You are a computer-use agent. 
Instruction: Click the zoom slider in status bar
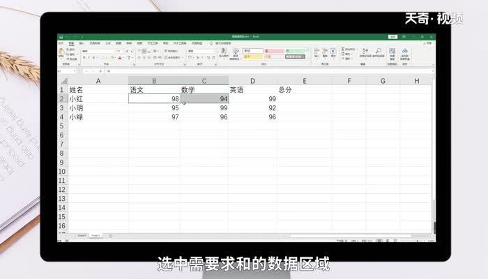pos(416,241)
